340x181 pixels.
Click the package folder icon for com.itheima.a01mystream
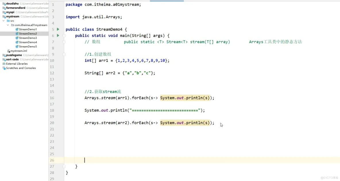[x=13, y=25]
